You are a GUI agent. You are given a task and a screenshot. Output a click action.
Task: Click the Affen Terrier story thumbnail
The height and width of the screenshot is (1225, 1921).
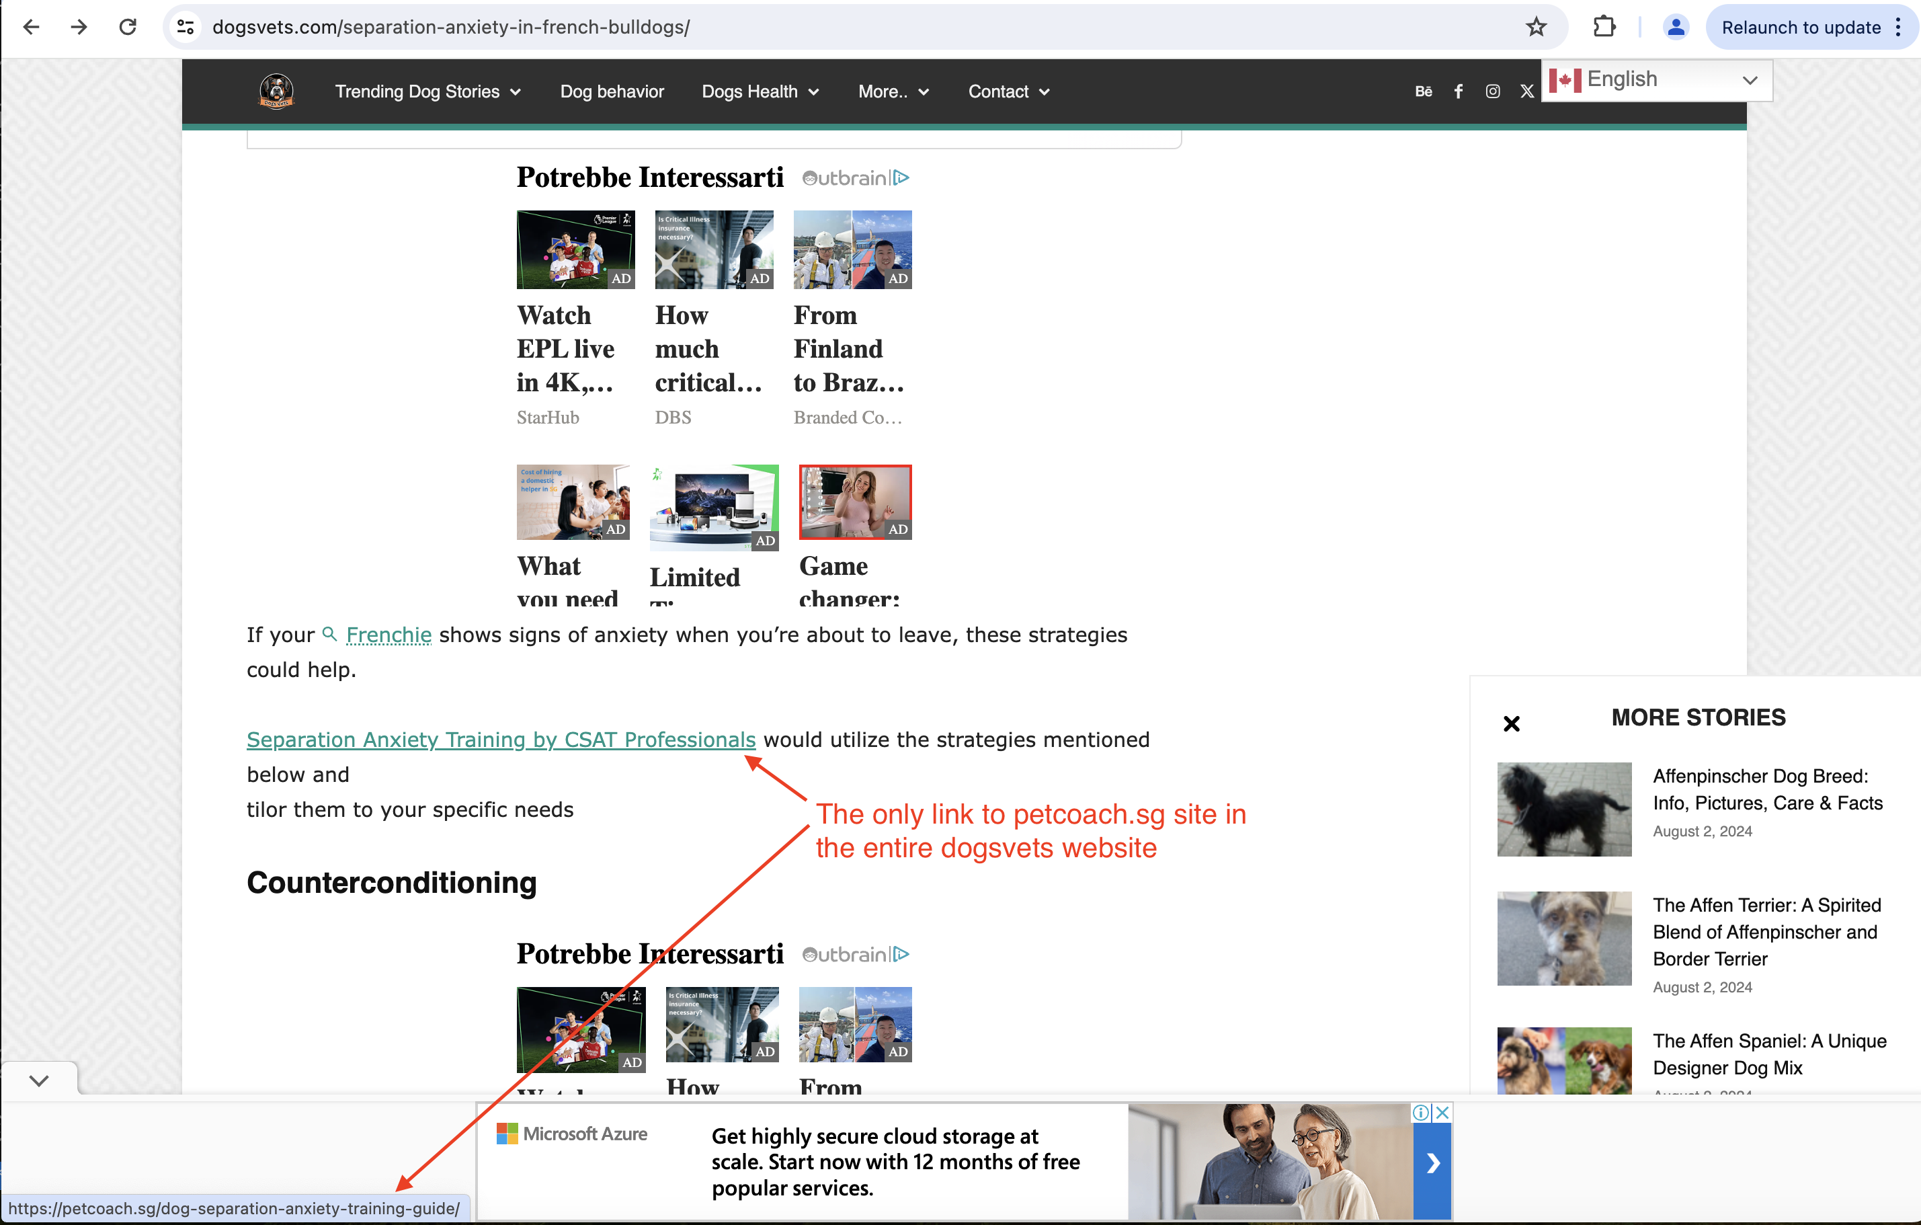[x=1563, y=939]
